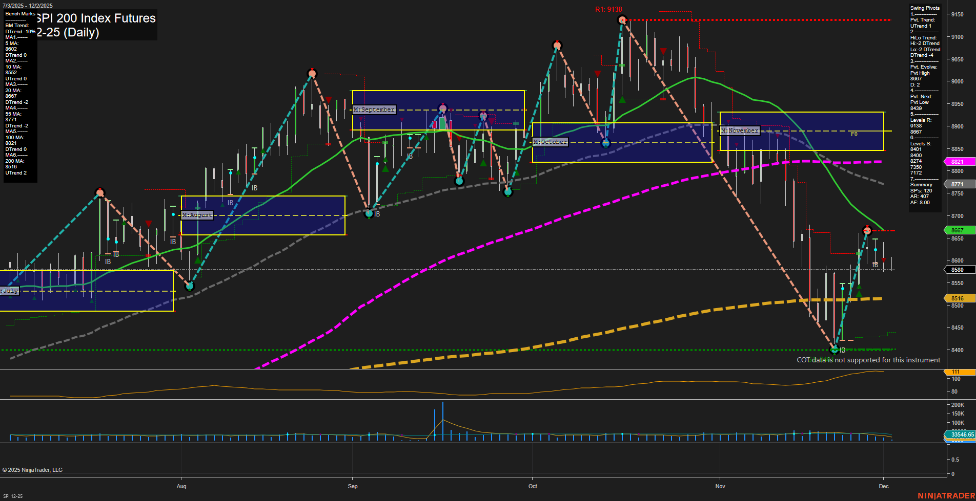Select the orange 8516 price tag on axis

[958, 298]
